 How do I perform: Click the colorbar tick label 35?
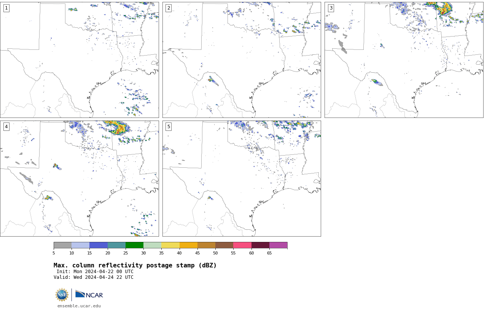coord(161,253)
